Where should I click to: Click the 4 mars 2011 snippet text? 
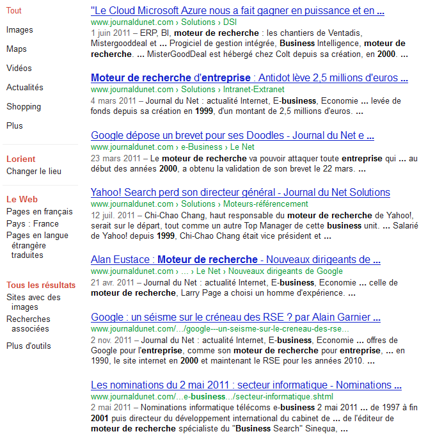(246, 106)
